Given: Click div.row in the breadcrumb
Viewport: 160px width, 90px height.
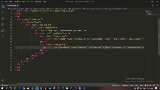Looking at the screenshot, I should coord(52,9).
